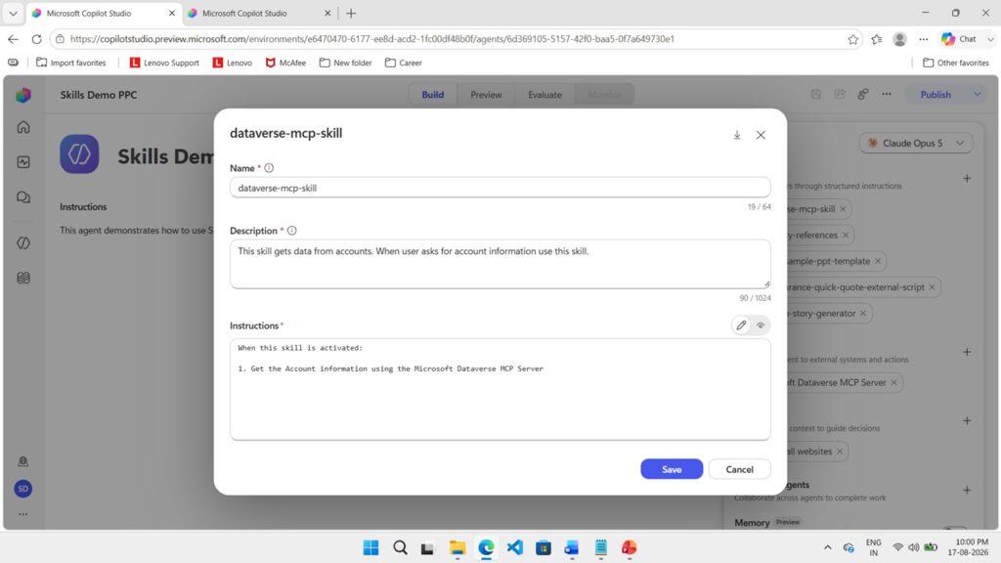The height and width of the screenshot is (563, 1001).
Task: Click into the Description text area
Action: pos(500,264)
